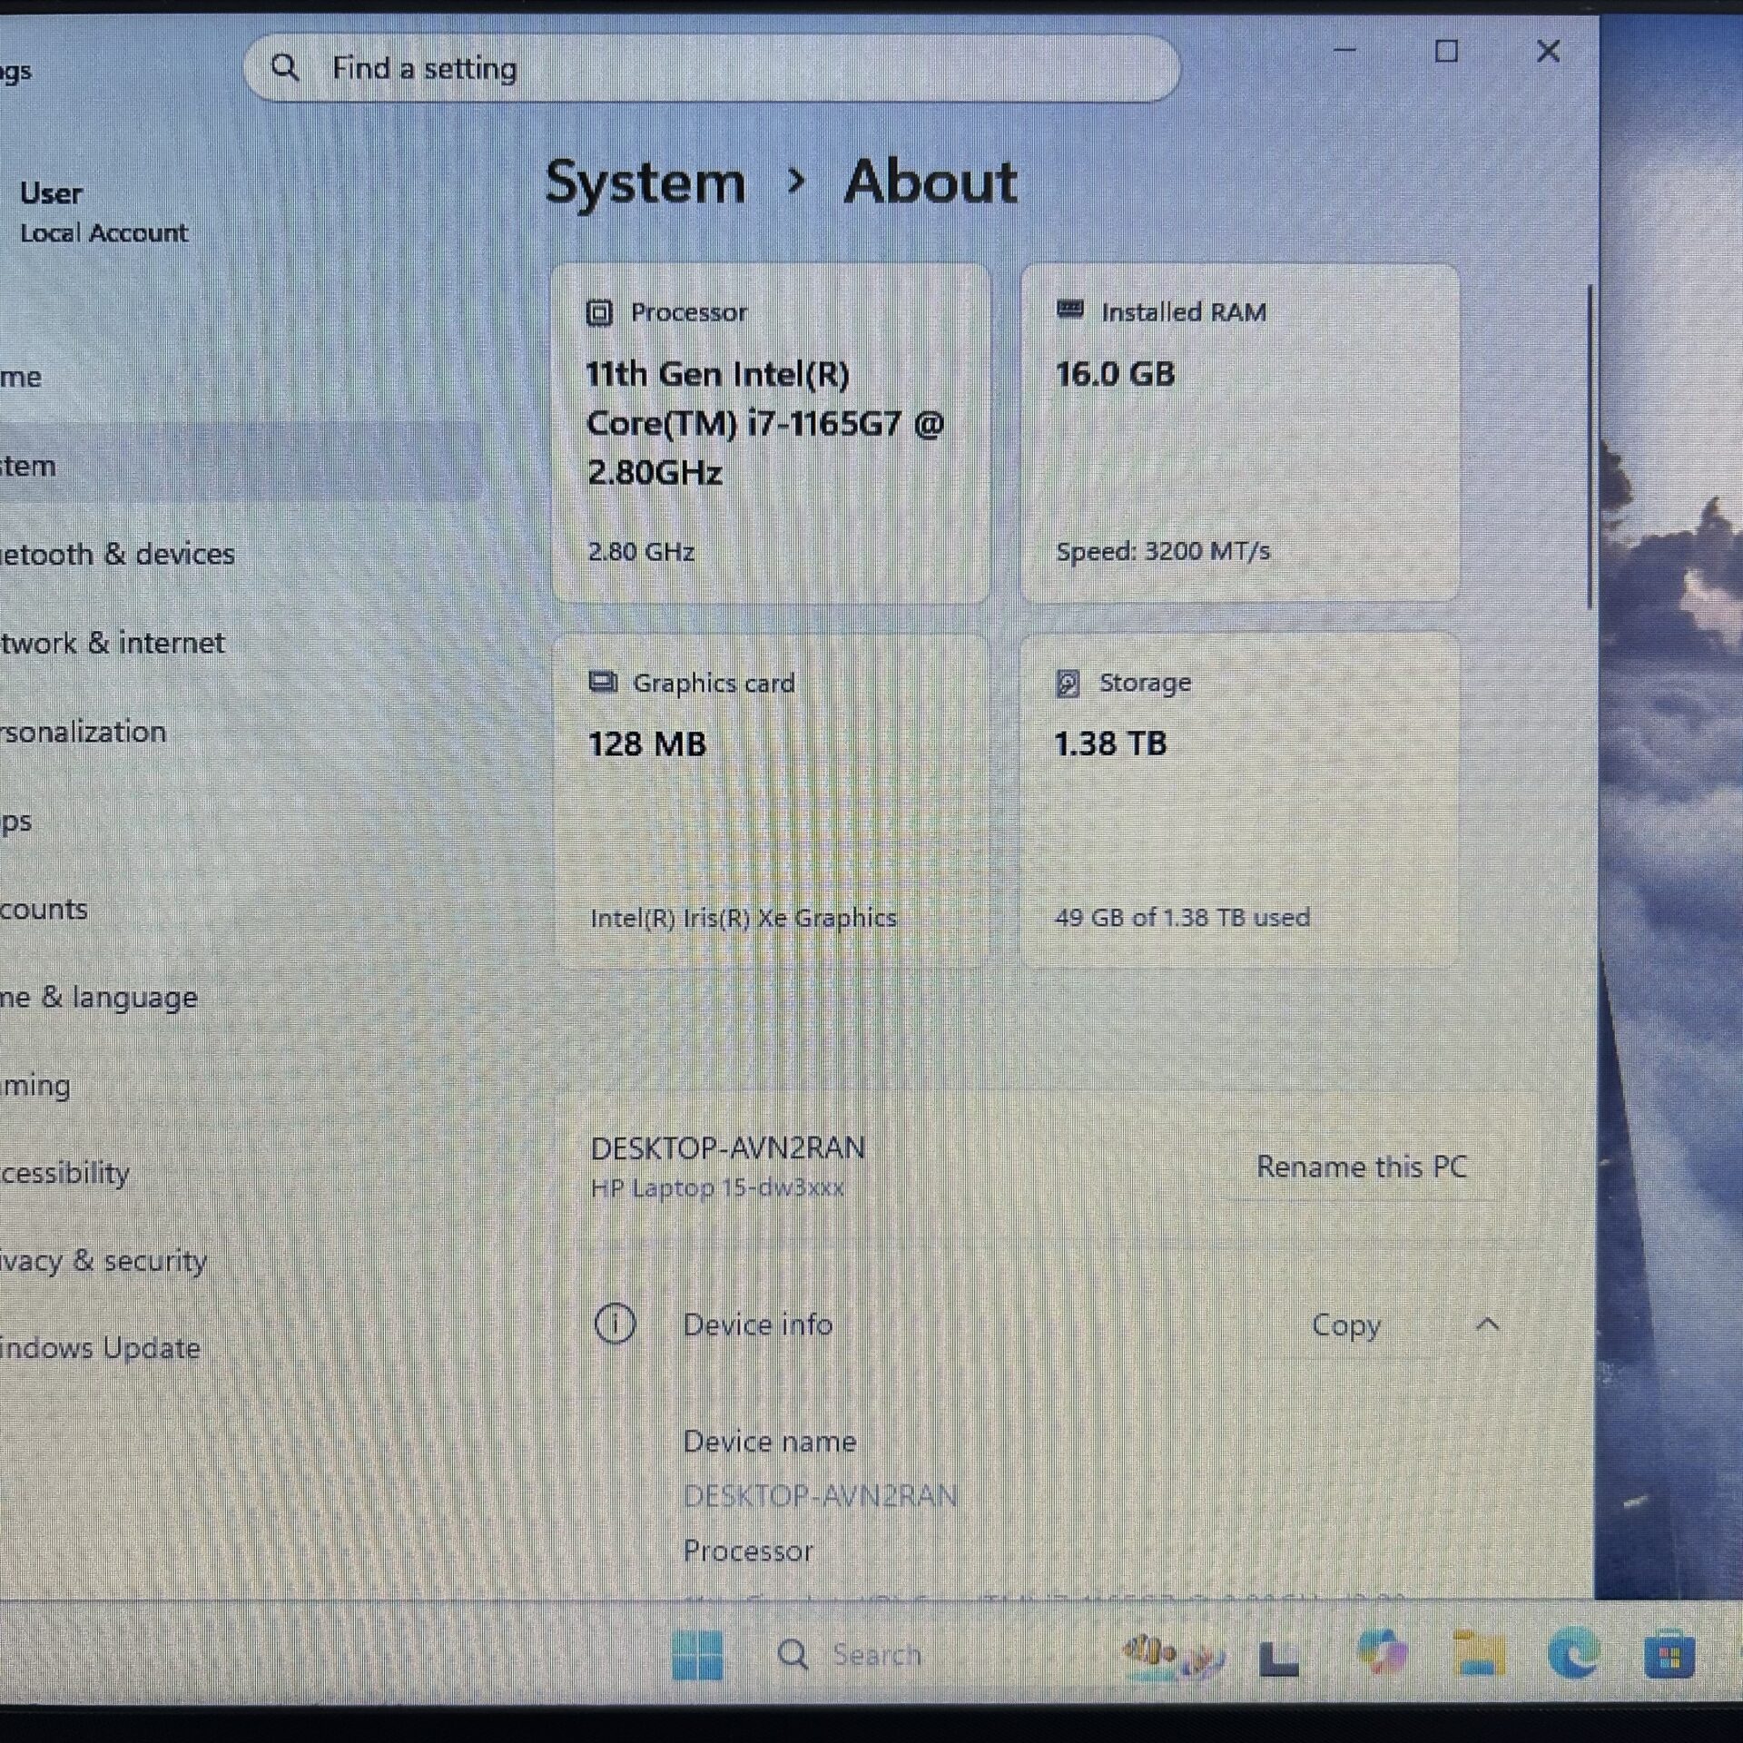Click the 'Intel(R) Iris(R) Xe Graphics' text
Viewport: 1743px width, 1743px height.
743,918
